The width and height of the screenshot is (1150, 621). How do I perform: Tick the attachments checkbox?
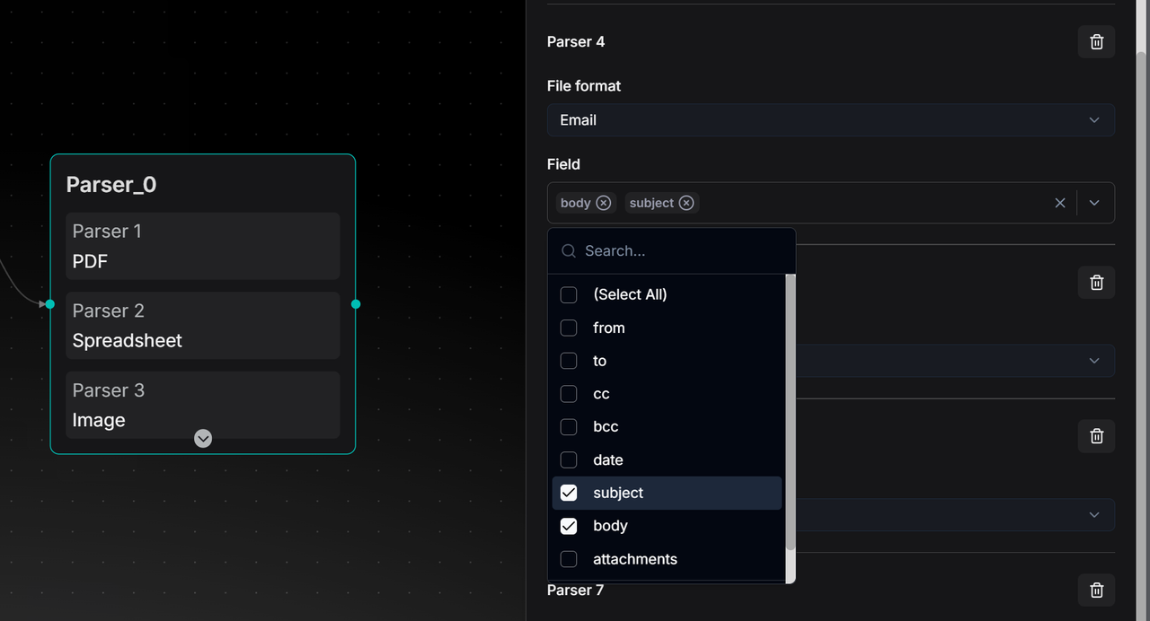pos(569,559)
